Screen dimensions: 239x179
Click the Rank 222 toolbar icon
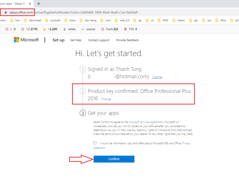point(102,29)
